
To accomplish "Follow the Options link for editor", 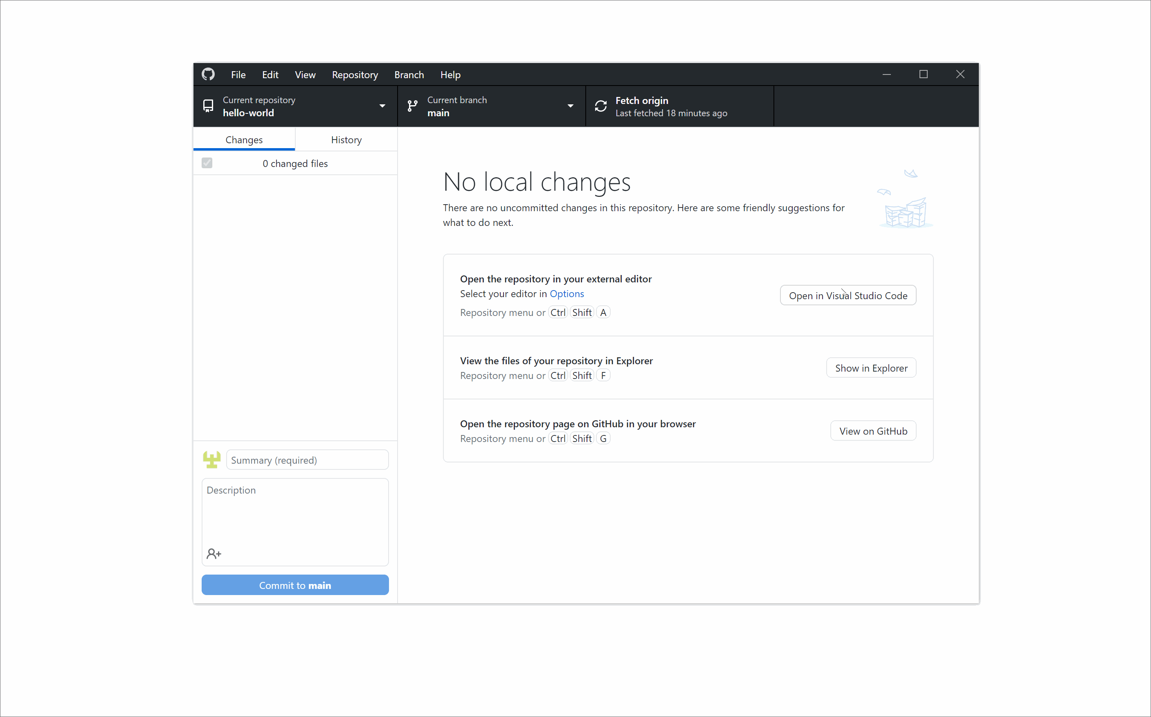I will click(566, 294).
